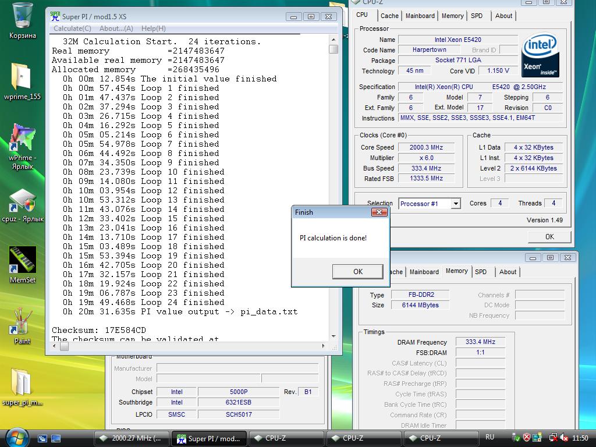Open the About tab in top CPU-Z
Image resolution: width=596 pixels, height=447 pixels.
pos(503,16)
